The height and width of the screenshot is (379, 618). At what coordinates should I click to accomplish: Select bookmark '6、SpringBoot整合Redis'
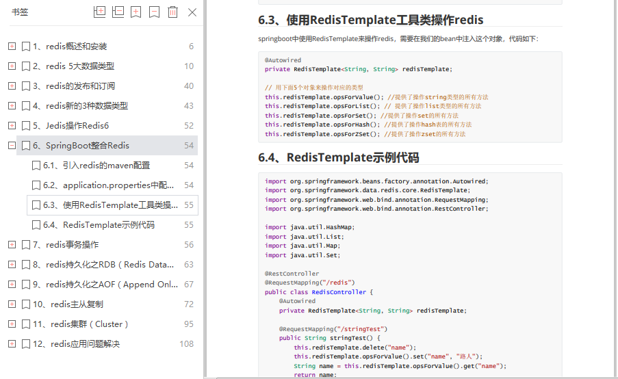(x=81, y=146)
